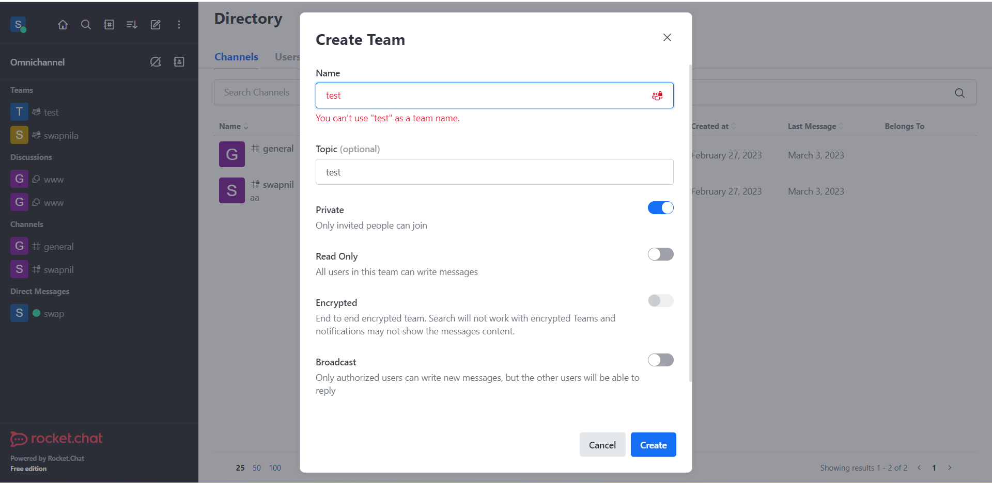
Task: Click the Create button
Action: point(653,444)
